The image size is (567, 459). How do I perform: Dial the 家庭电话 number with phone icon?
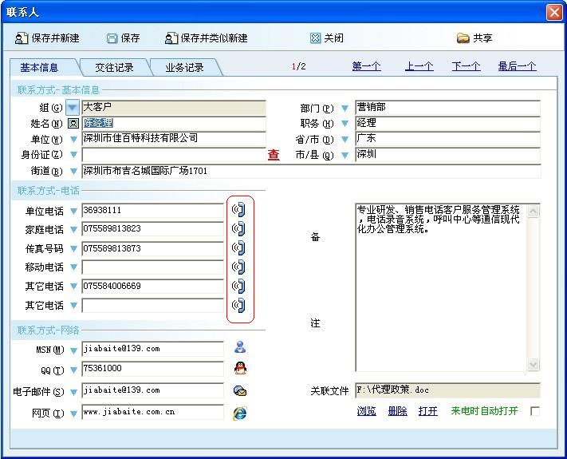pyautogui.click(x=238, y=229)
